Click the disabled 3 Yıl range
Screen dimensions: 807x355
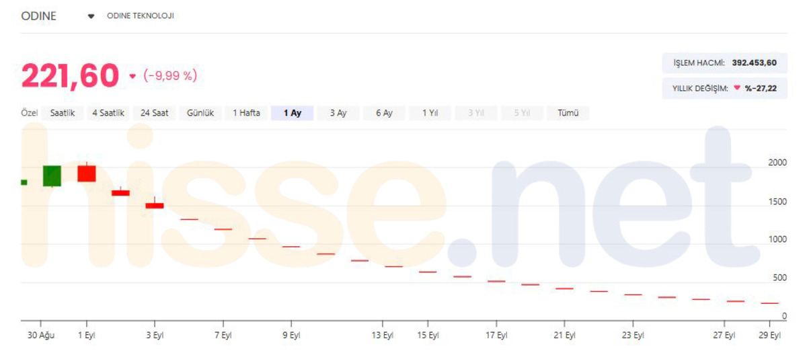[x=476, y=113]
